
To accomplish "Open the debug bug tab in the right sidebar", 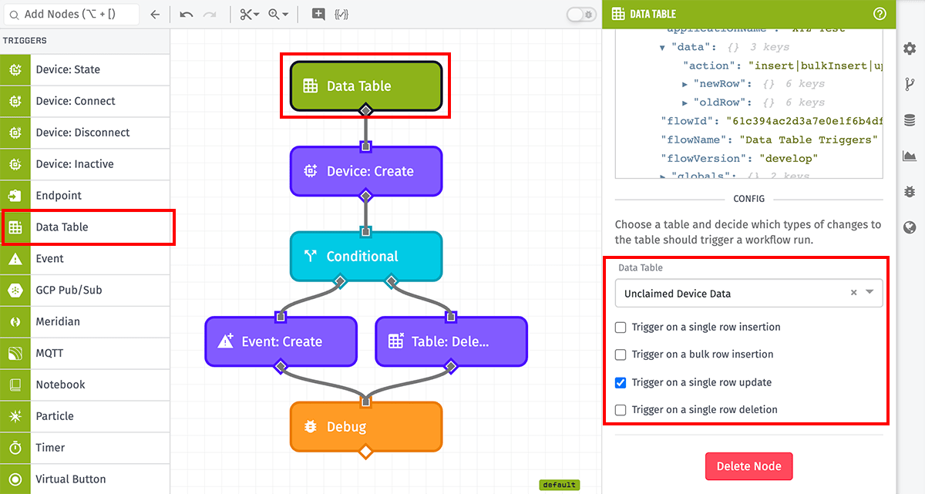I will pos(910,191).
